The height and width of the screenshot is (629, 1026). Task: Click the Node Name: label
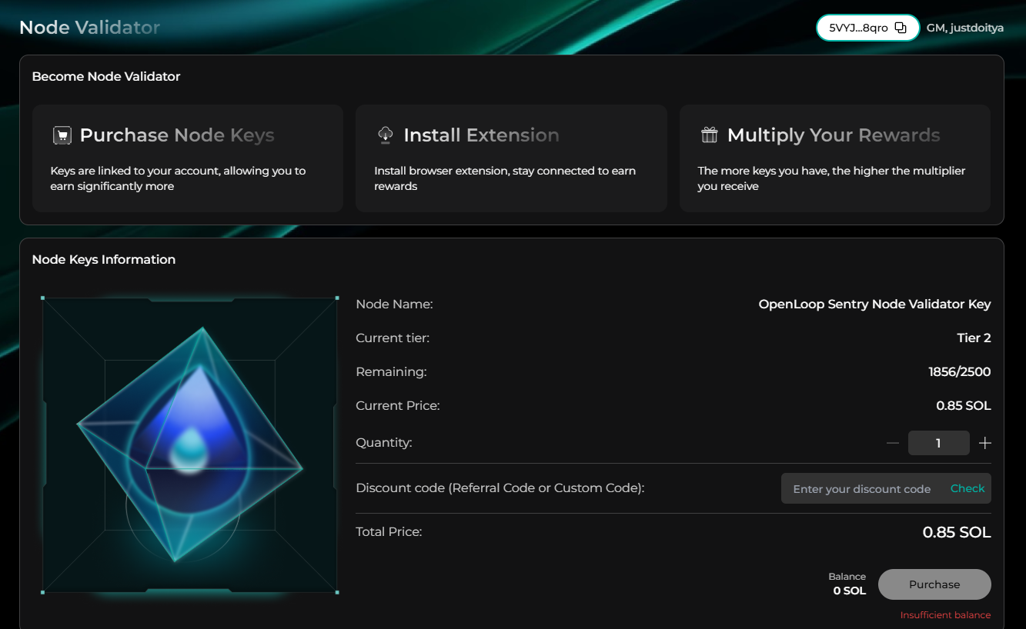(x=394, y=305)
